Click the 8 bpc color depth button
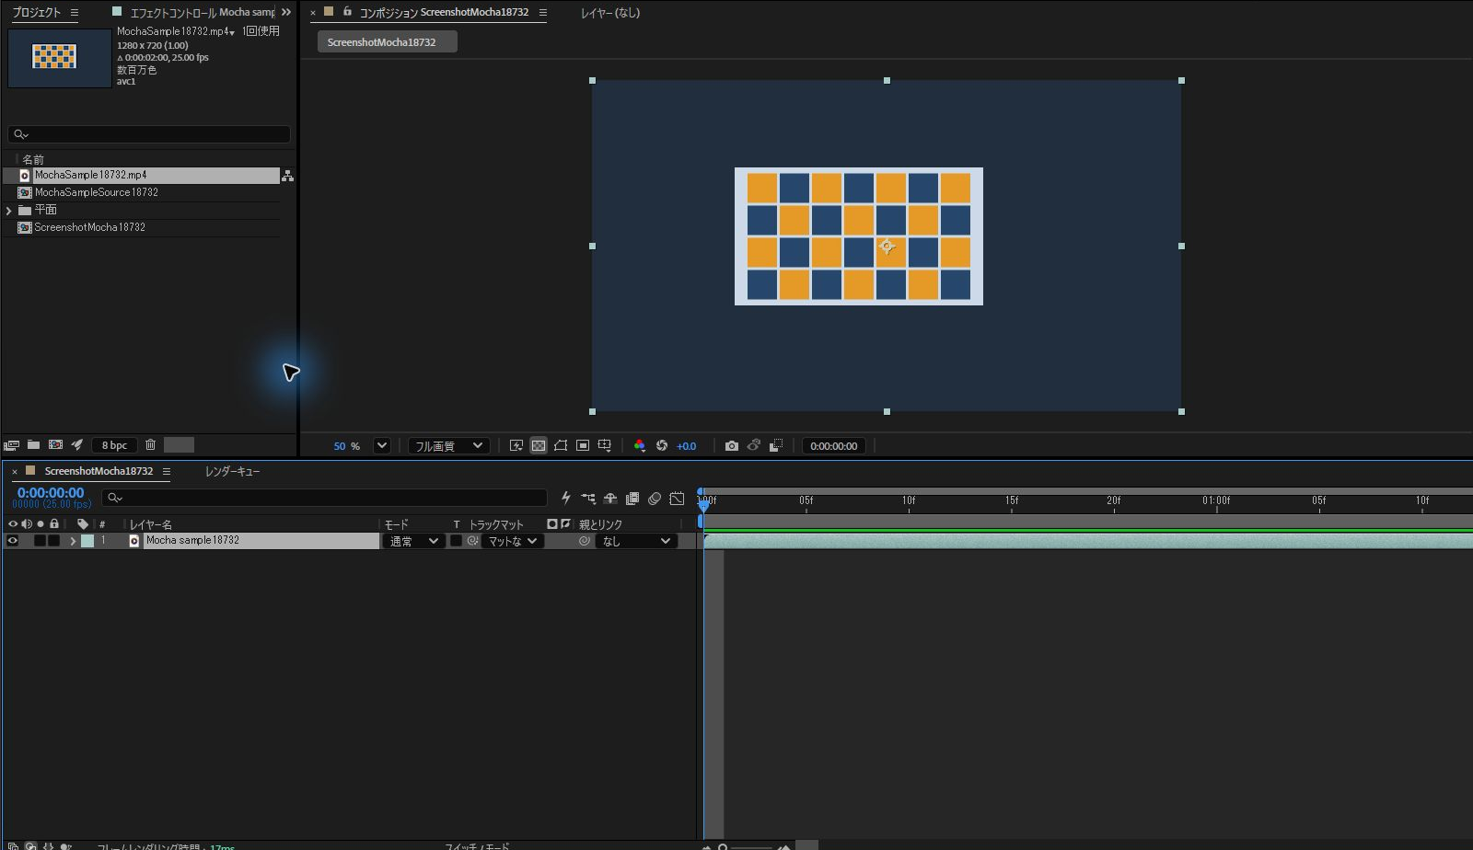 115,445
